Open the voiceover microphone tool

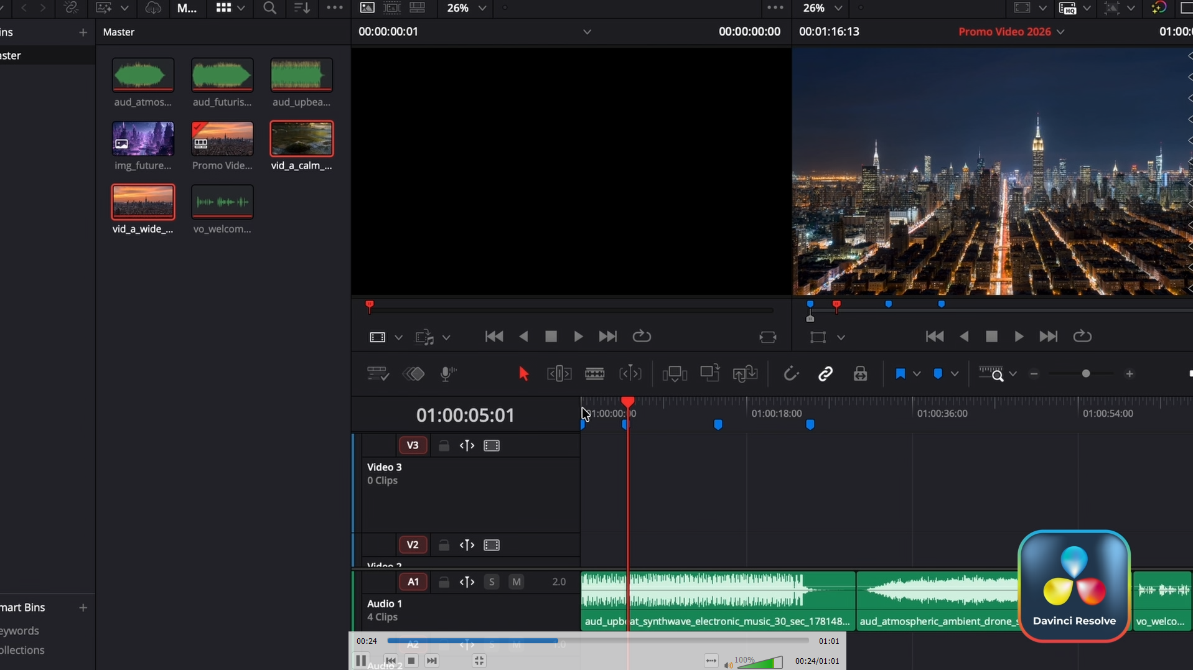(448, 374)
